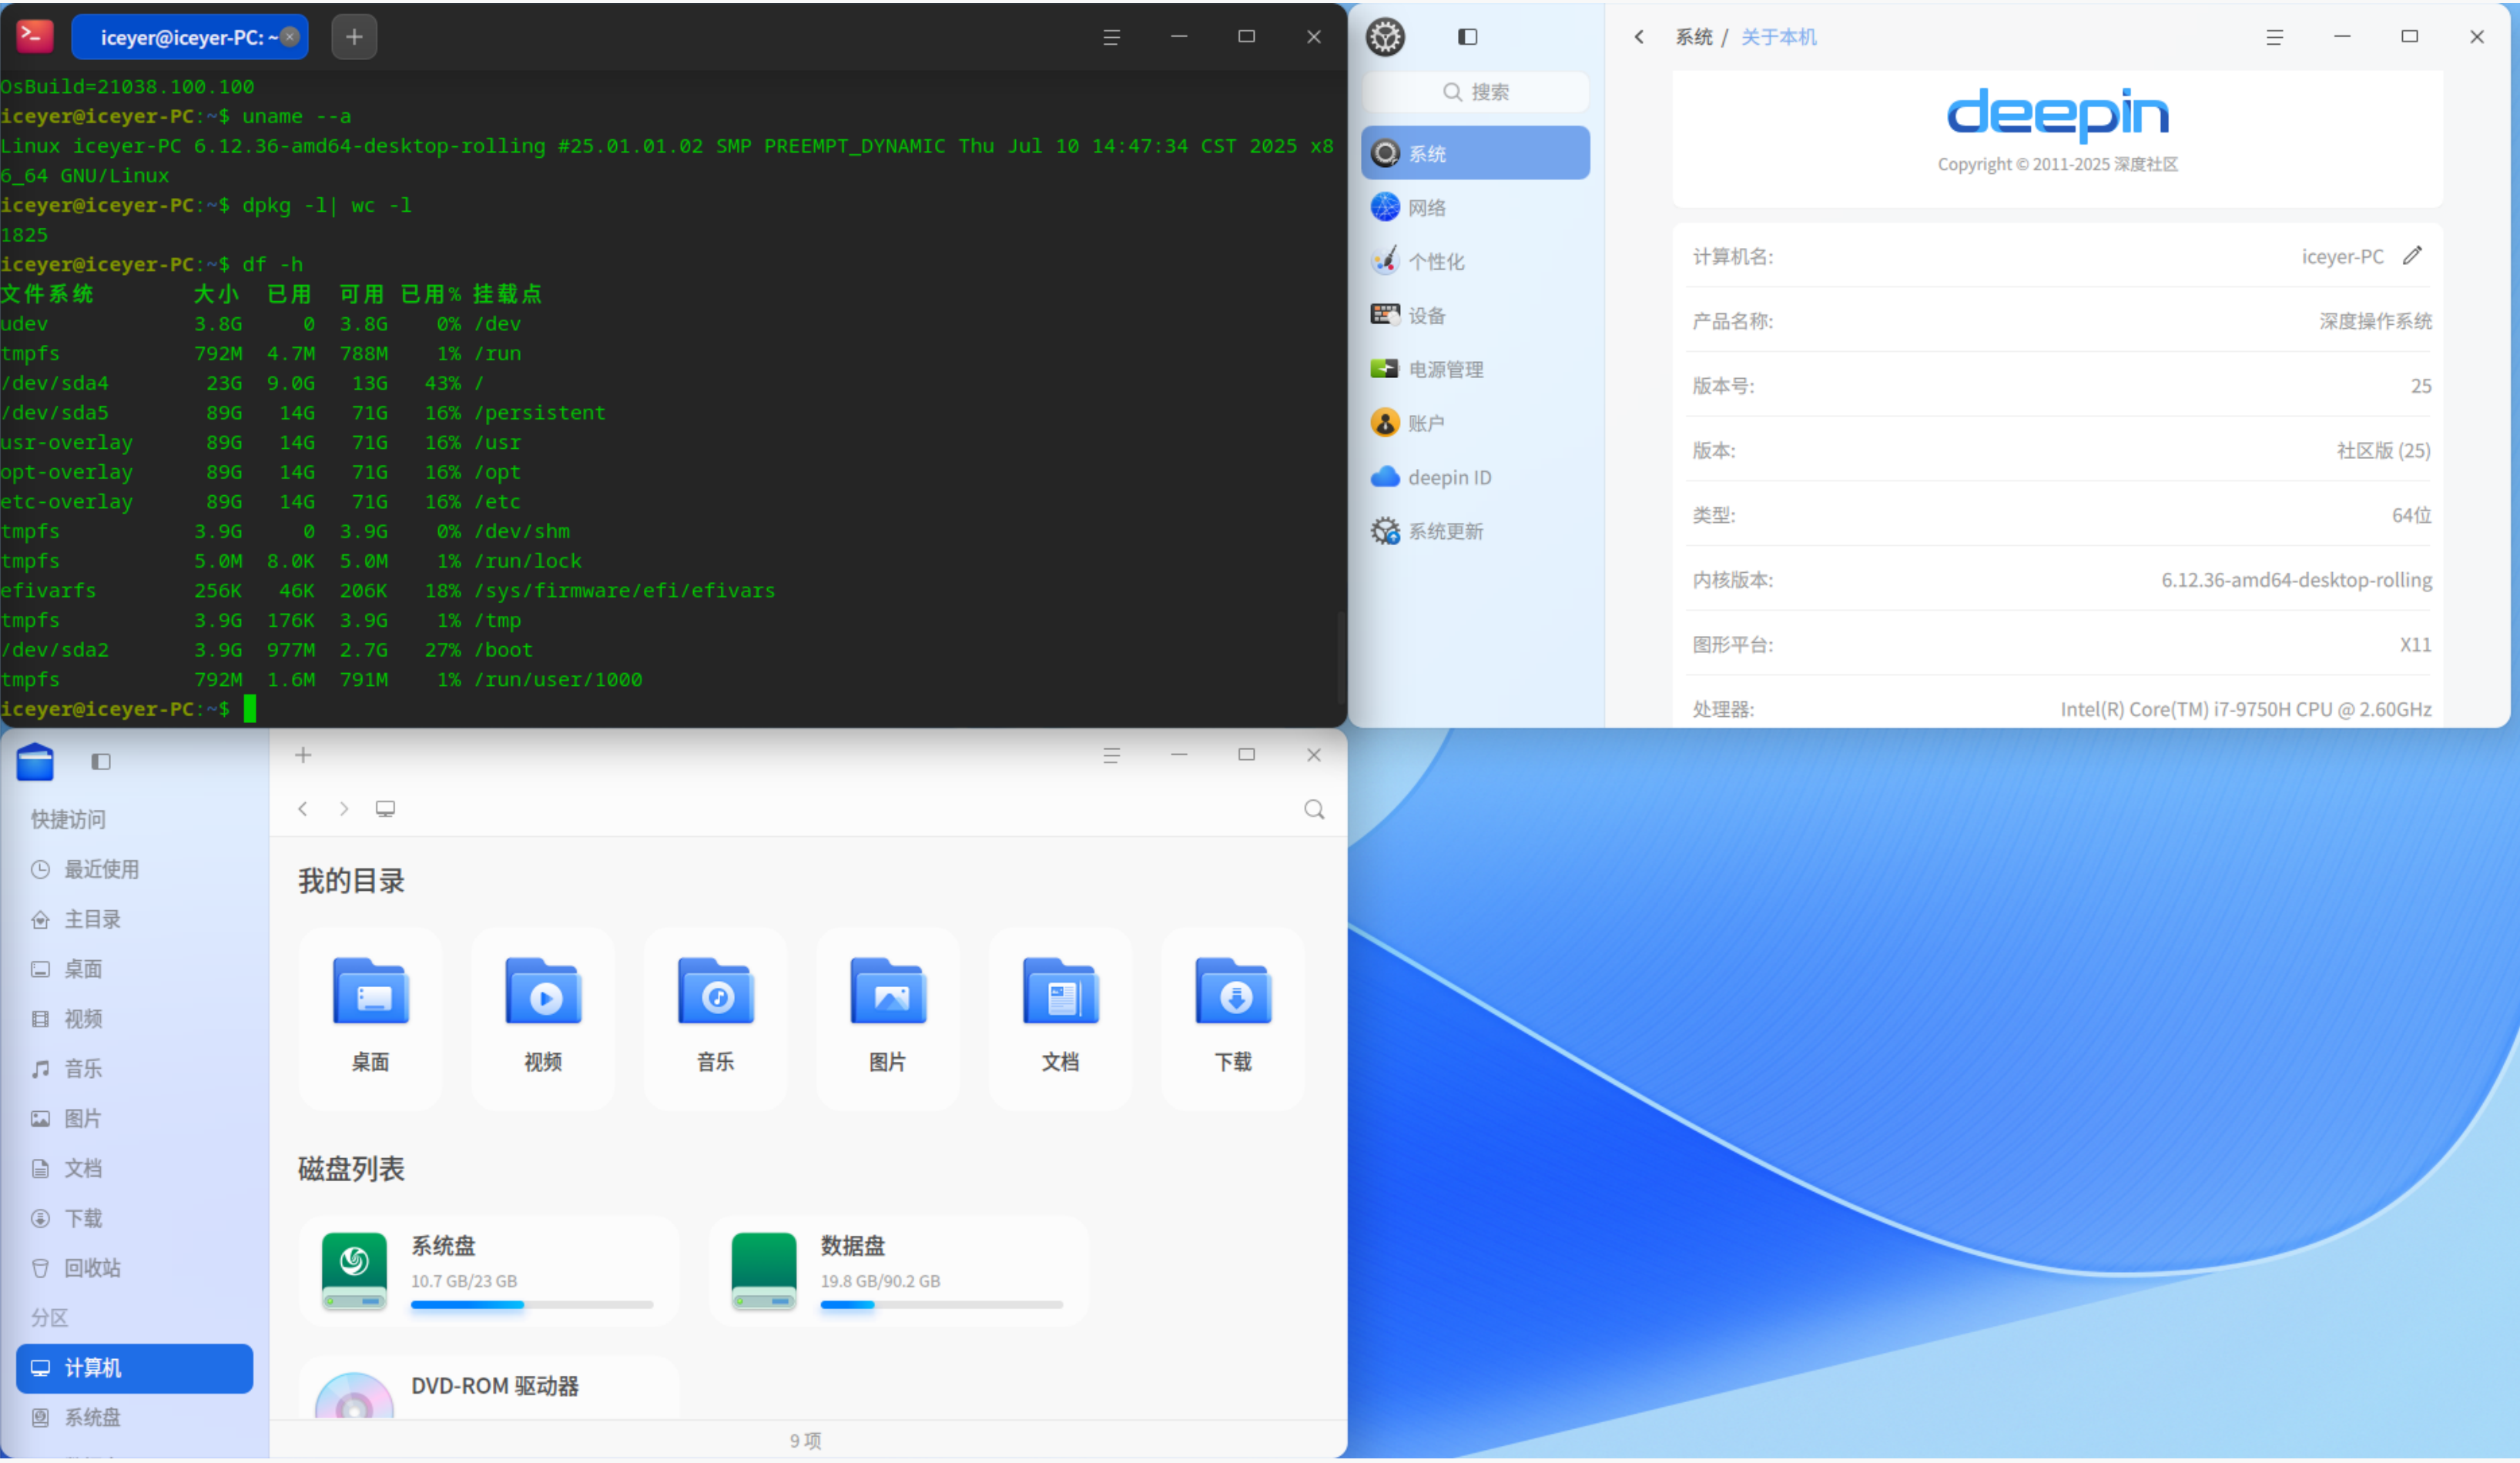Open the 网络 network settings section
This screenshot has height=1463, width=2520.
[1426, 208]
